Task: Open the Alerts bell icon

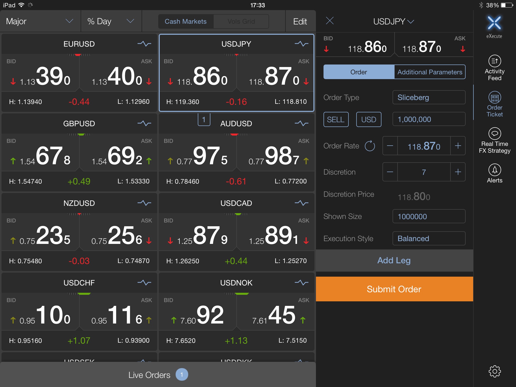Action: (x=494, y=173)
